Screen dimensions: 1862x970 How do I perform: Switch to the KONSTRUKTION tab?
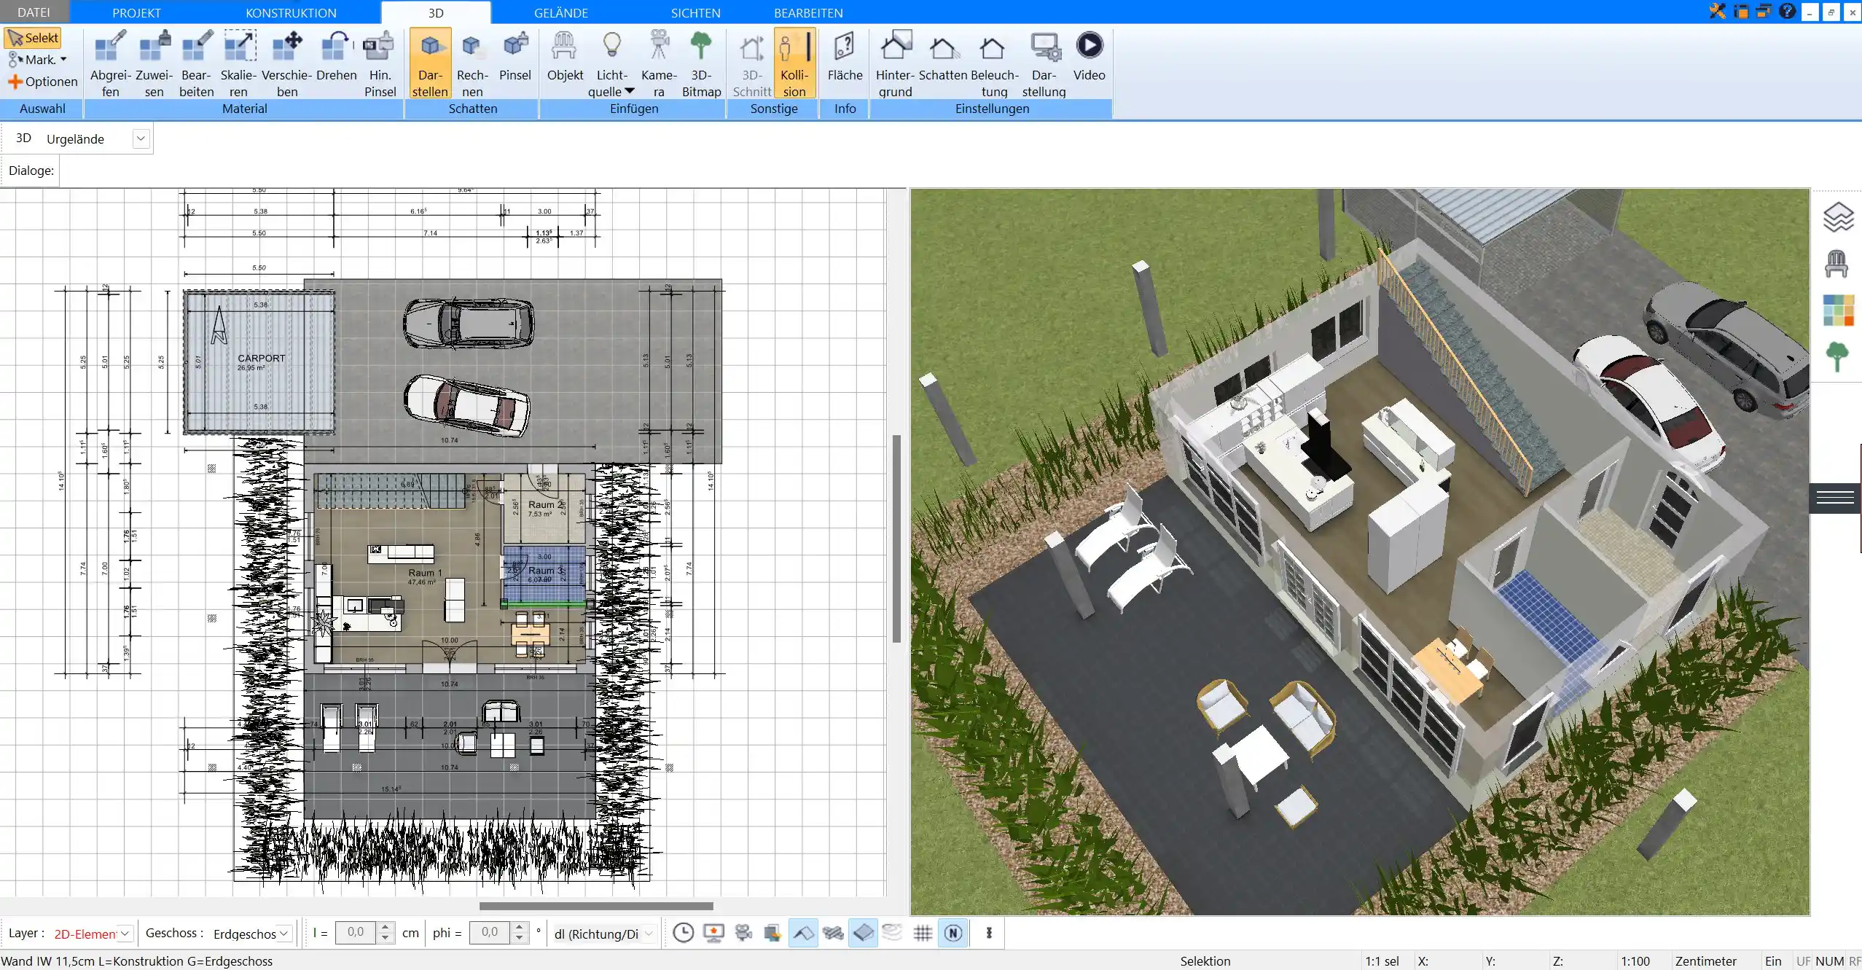point(291,12)
